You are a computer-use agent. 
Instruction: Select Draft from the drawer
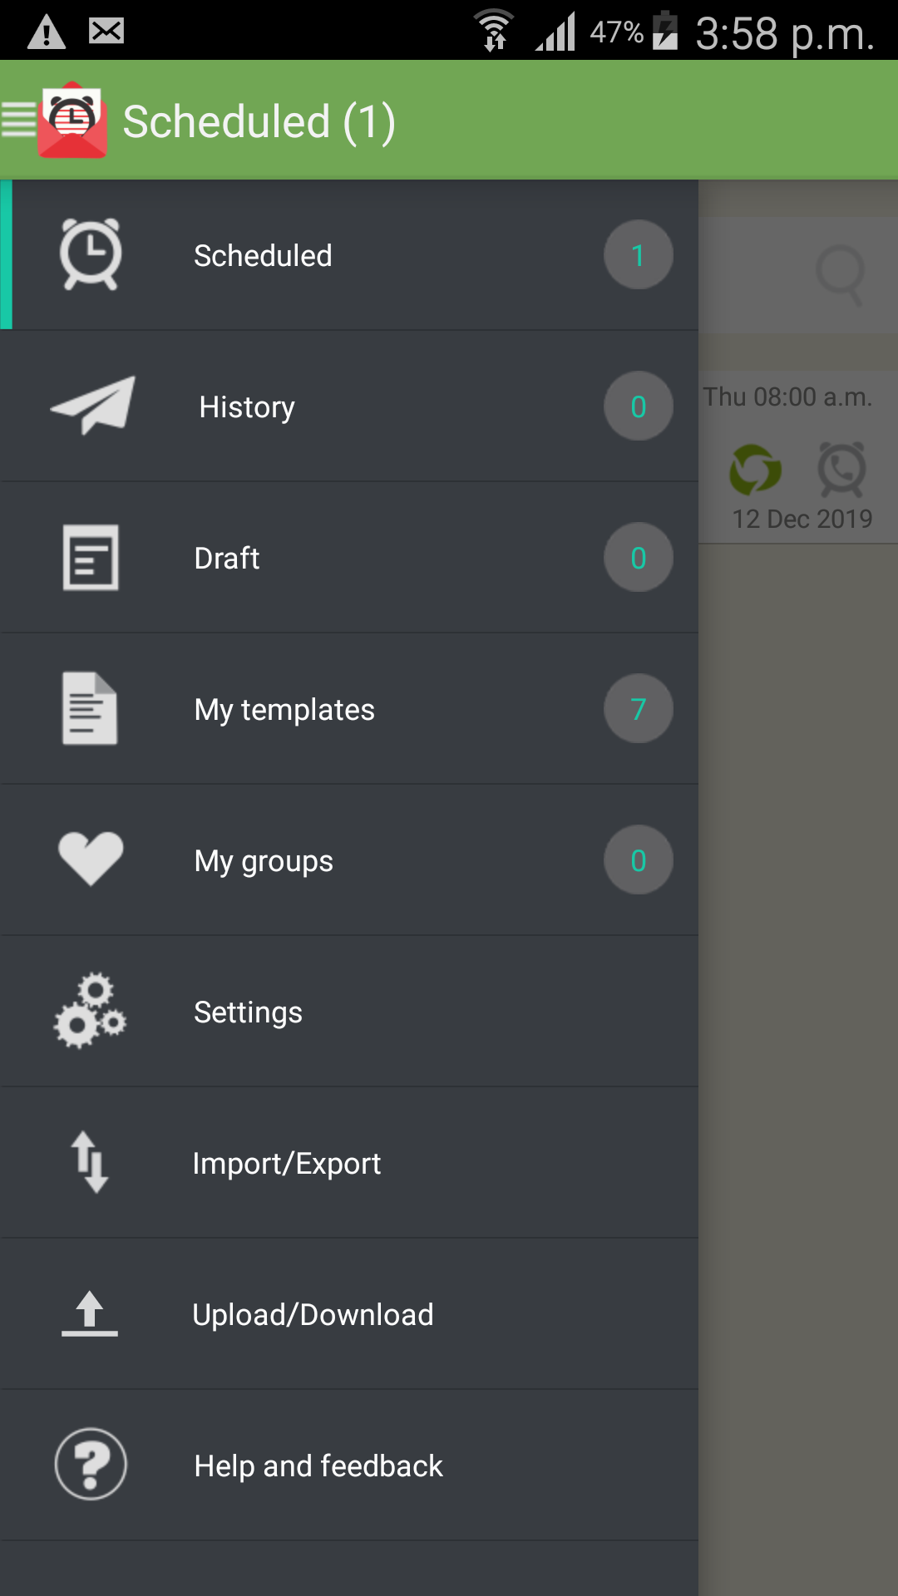(227, 559)
